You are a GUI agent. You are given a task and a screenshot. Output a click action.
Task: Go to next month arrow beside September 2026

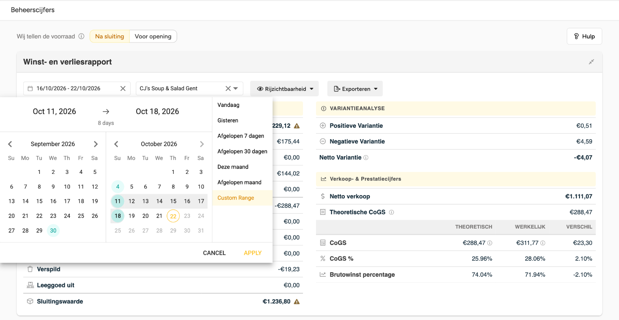[96, 144]
